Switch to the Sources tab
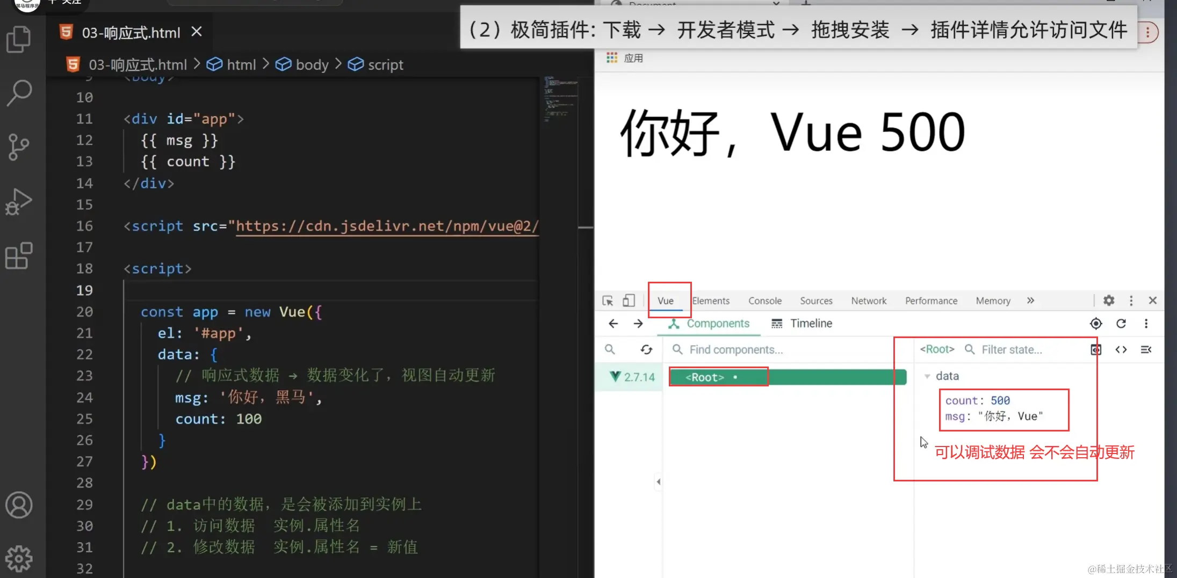 (816, 301)
